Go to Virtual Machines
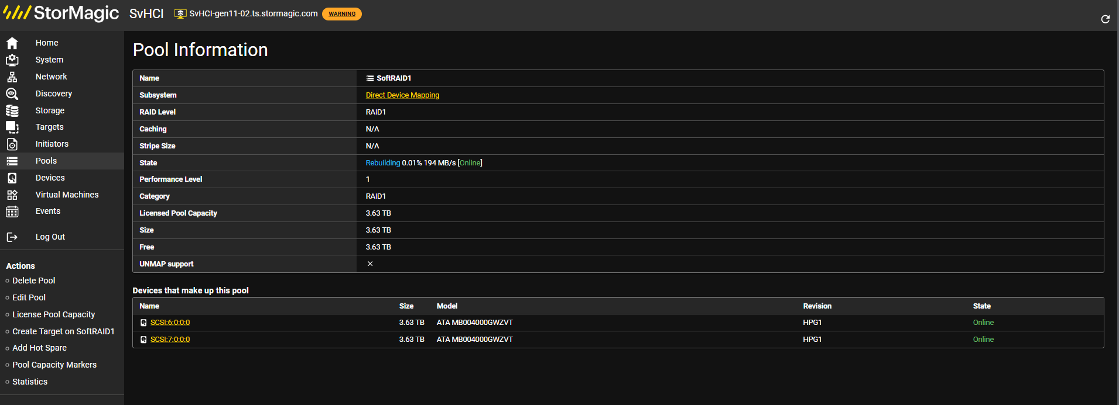Screen dimensions: 1119x405 pos(67,195)
